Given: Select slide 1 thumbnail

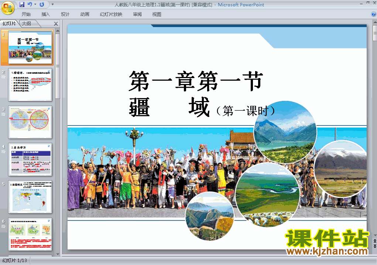Looking at the screenshot, I should point(30,47).
